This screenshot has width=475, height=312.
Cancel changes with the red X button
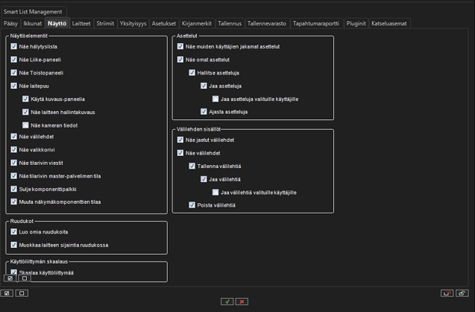coord(242,302)
